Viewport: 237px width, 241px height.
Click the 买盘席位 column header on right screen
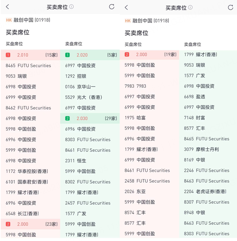pos(133,44)
